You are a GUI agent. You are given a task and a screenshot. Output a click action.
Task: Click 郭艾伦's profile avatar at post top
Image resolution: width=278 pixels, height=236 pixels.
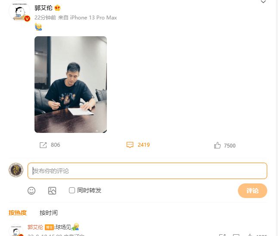pyautogui.click(x=19, y=11)
